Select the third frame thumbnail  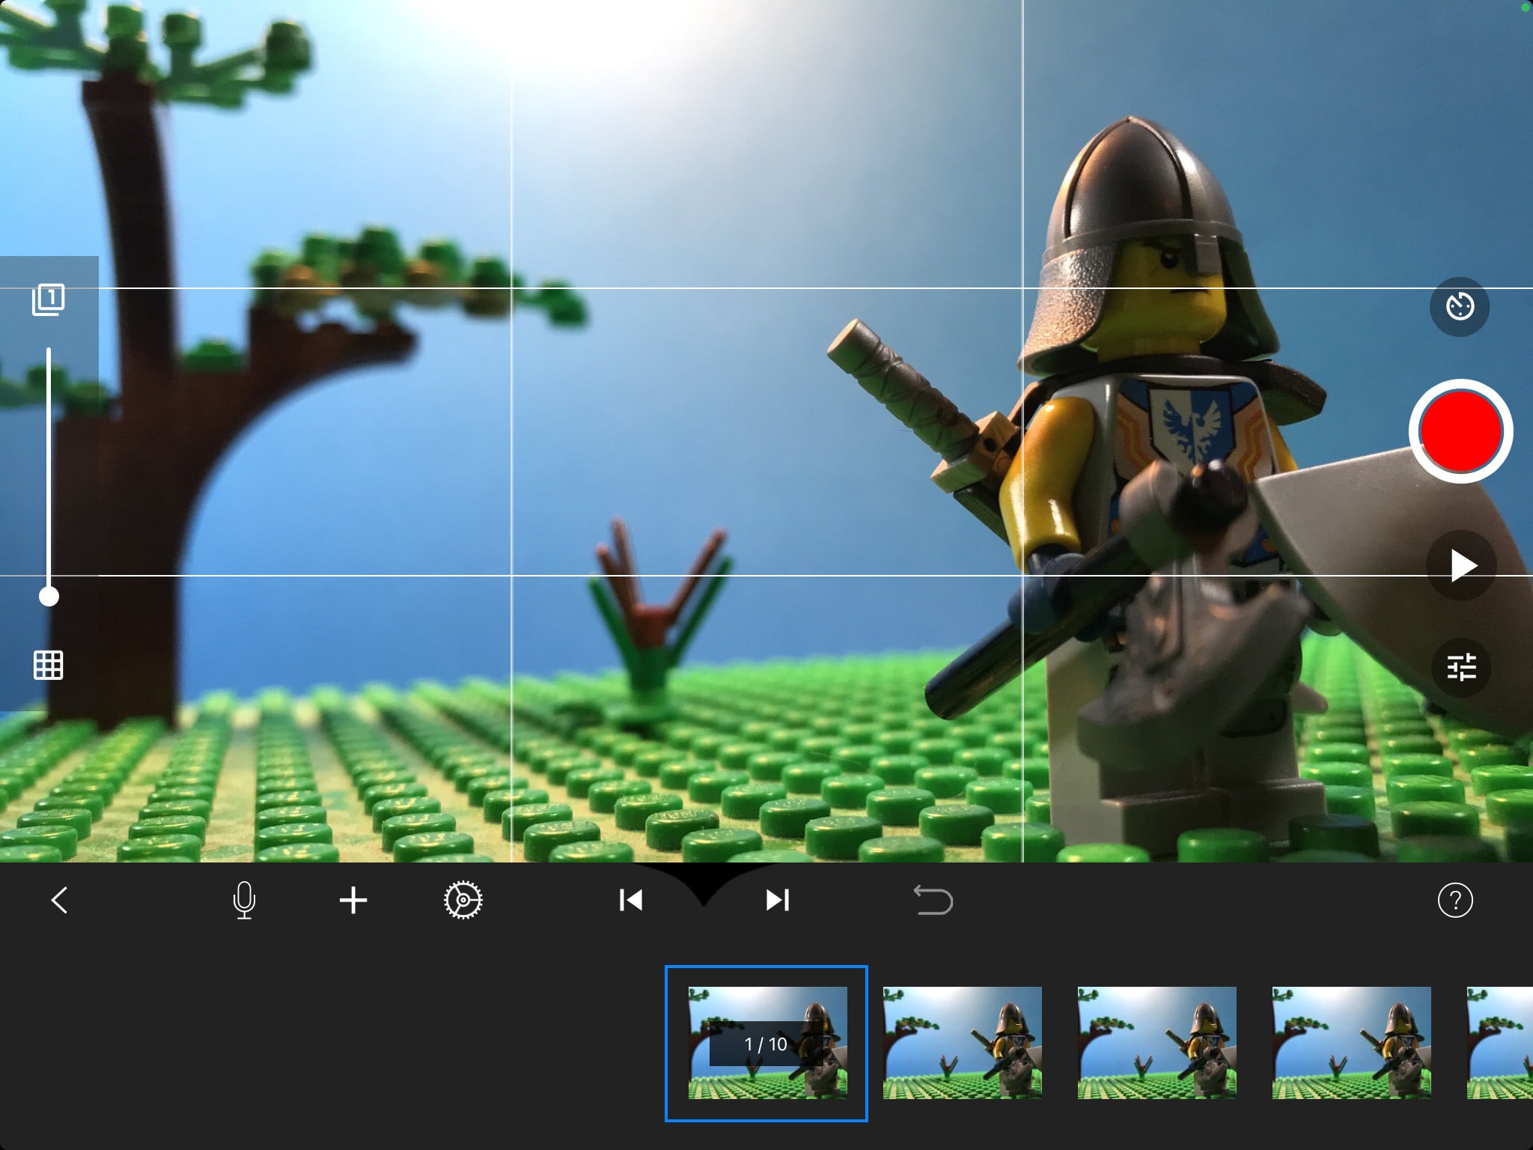pyautogui.click(x=1156, y=1043)
